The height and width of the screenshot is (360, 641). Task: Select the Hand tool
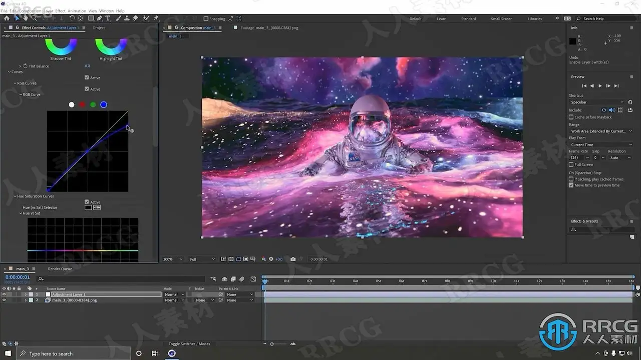pos(26,18)
